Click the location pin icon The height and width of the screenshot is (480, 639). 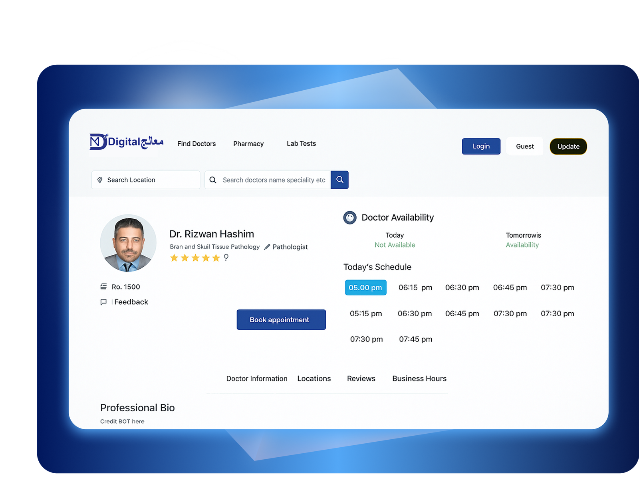coord(100,180)
